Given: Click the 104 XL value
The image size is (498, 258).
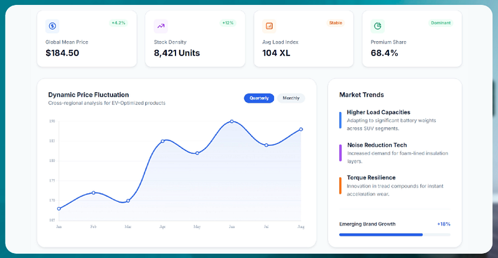Looking at the screenshot, I should tap(276, 53).
